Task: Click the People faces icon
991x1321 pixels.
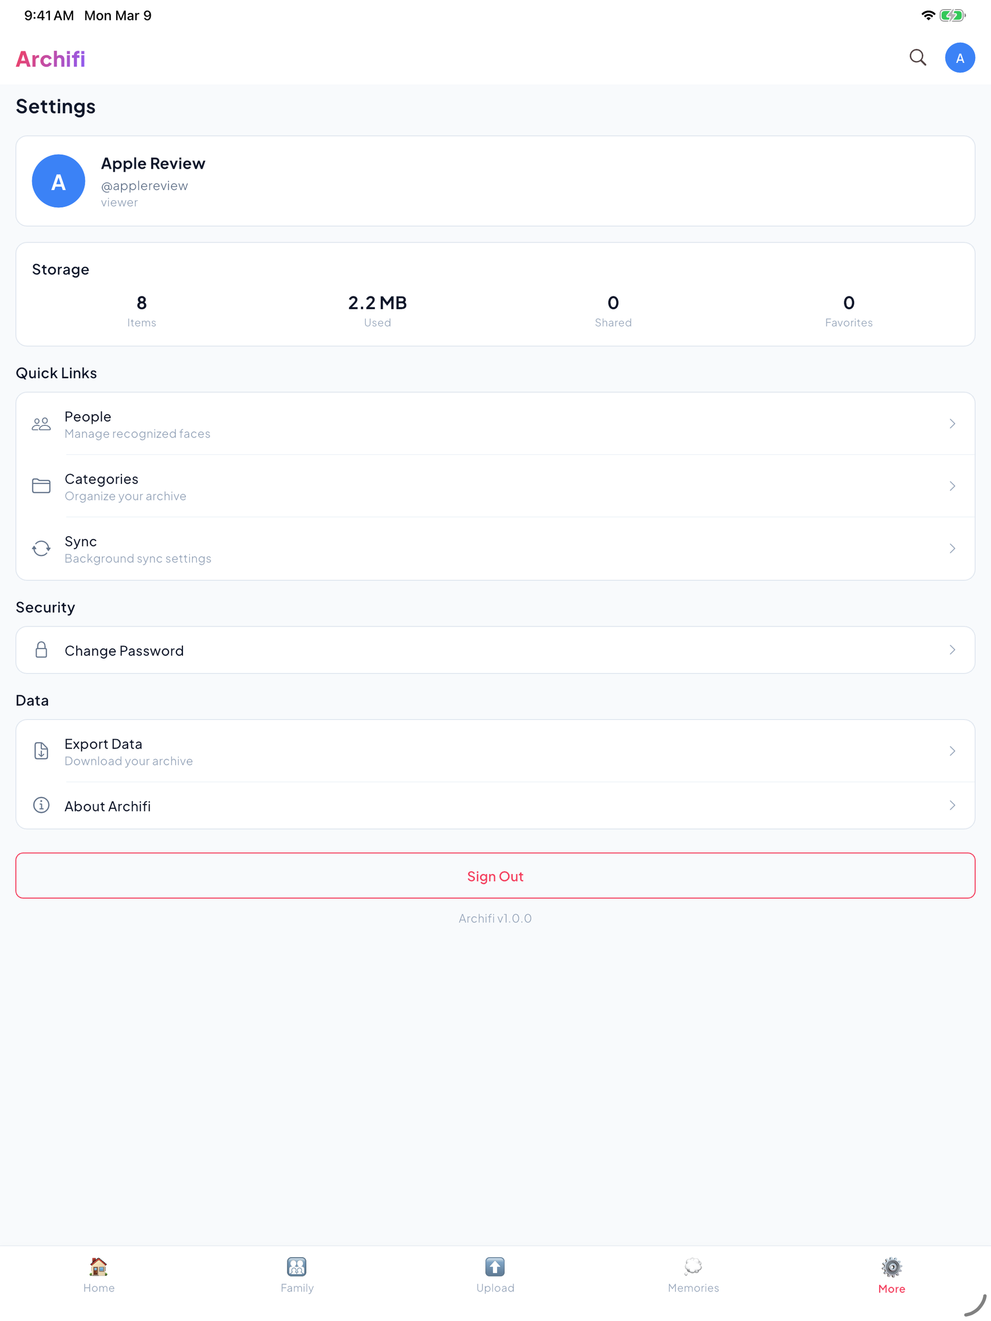Action: 41,424
